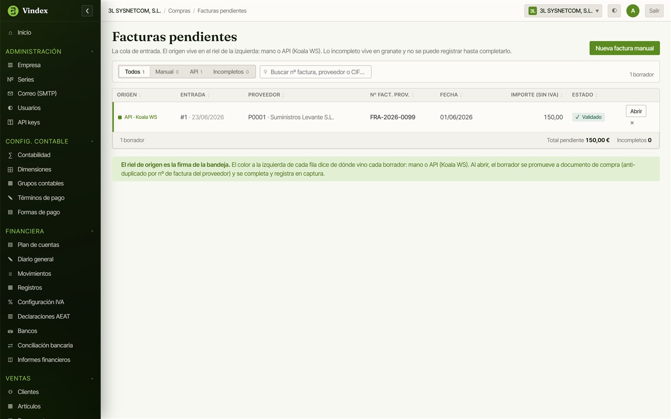Click invoice number FRA-2026-0099
The image size is (671, 419).
click(x=393, y=117)
